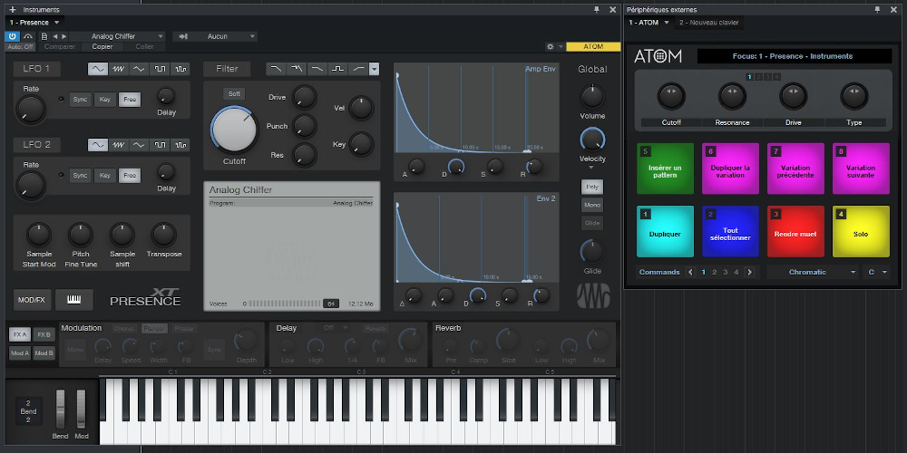Click the Comparer button
907x453 pixels.
(60, 47)
